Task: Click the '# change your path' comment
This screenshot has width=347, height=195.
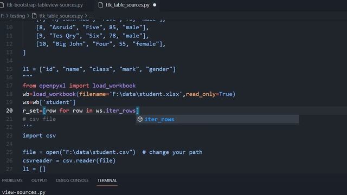Action: pos(172,152)
